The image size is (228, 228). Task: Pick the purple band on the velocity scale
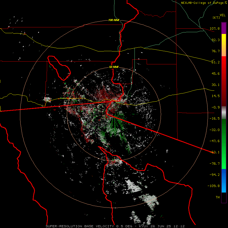[224, 28]
